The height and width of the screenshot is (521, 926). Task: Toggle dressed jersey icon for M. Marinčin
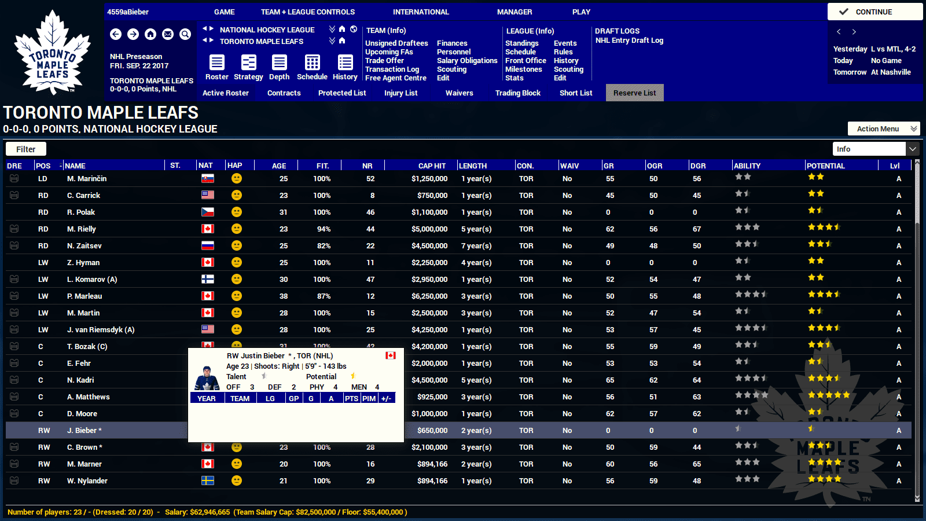[x=14, y=179]
